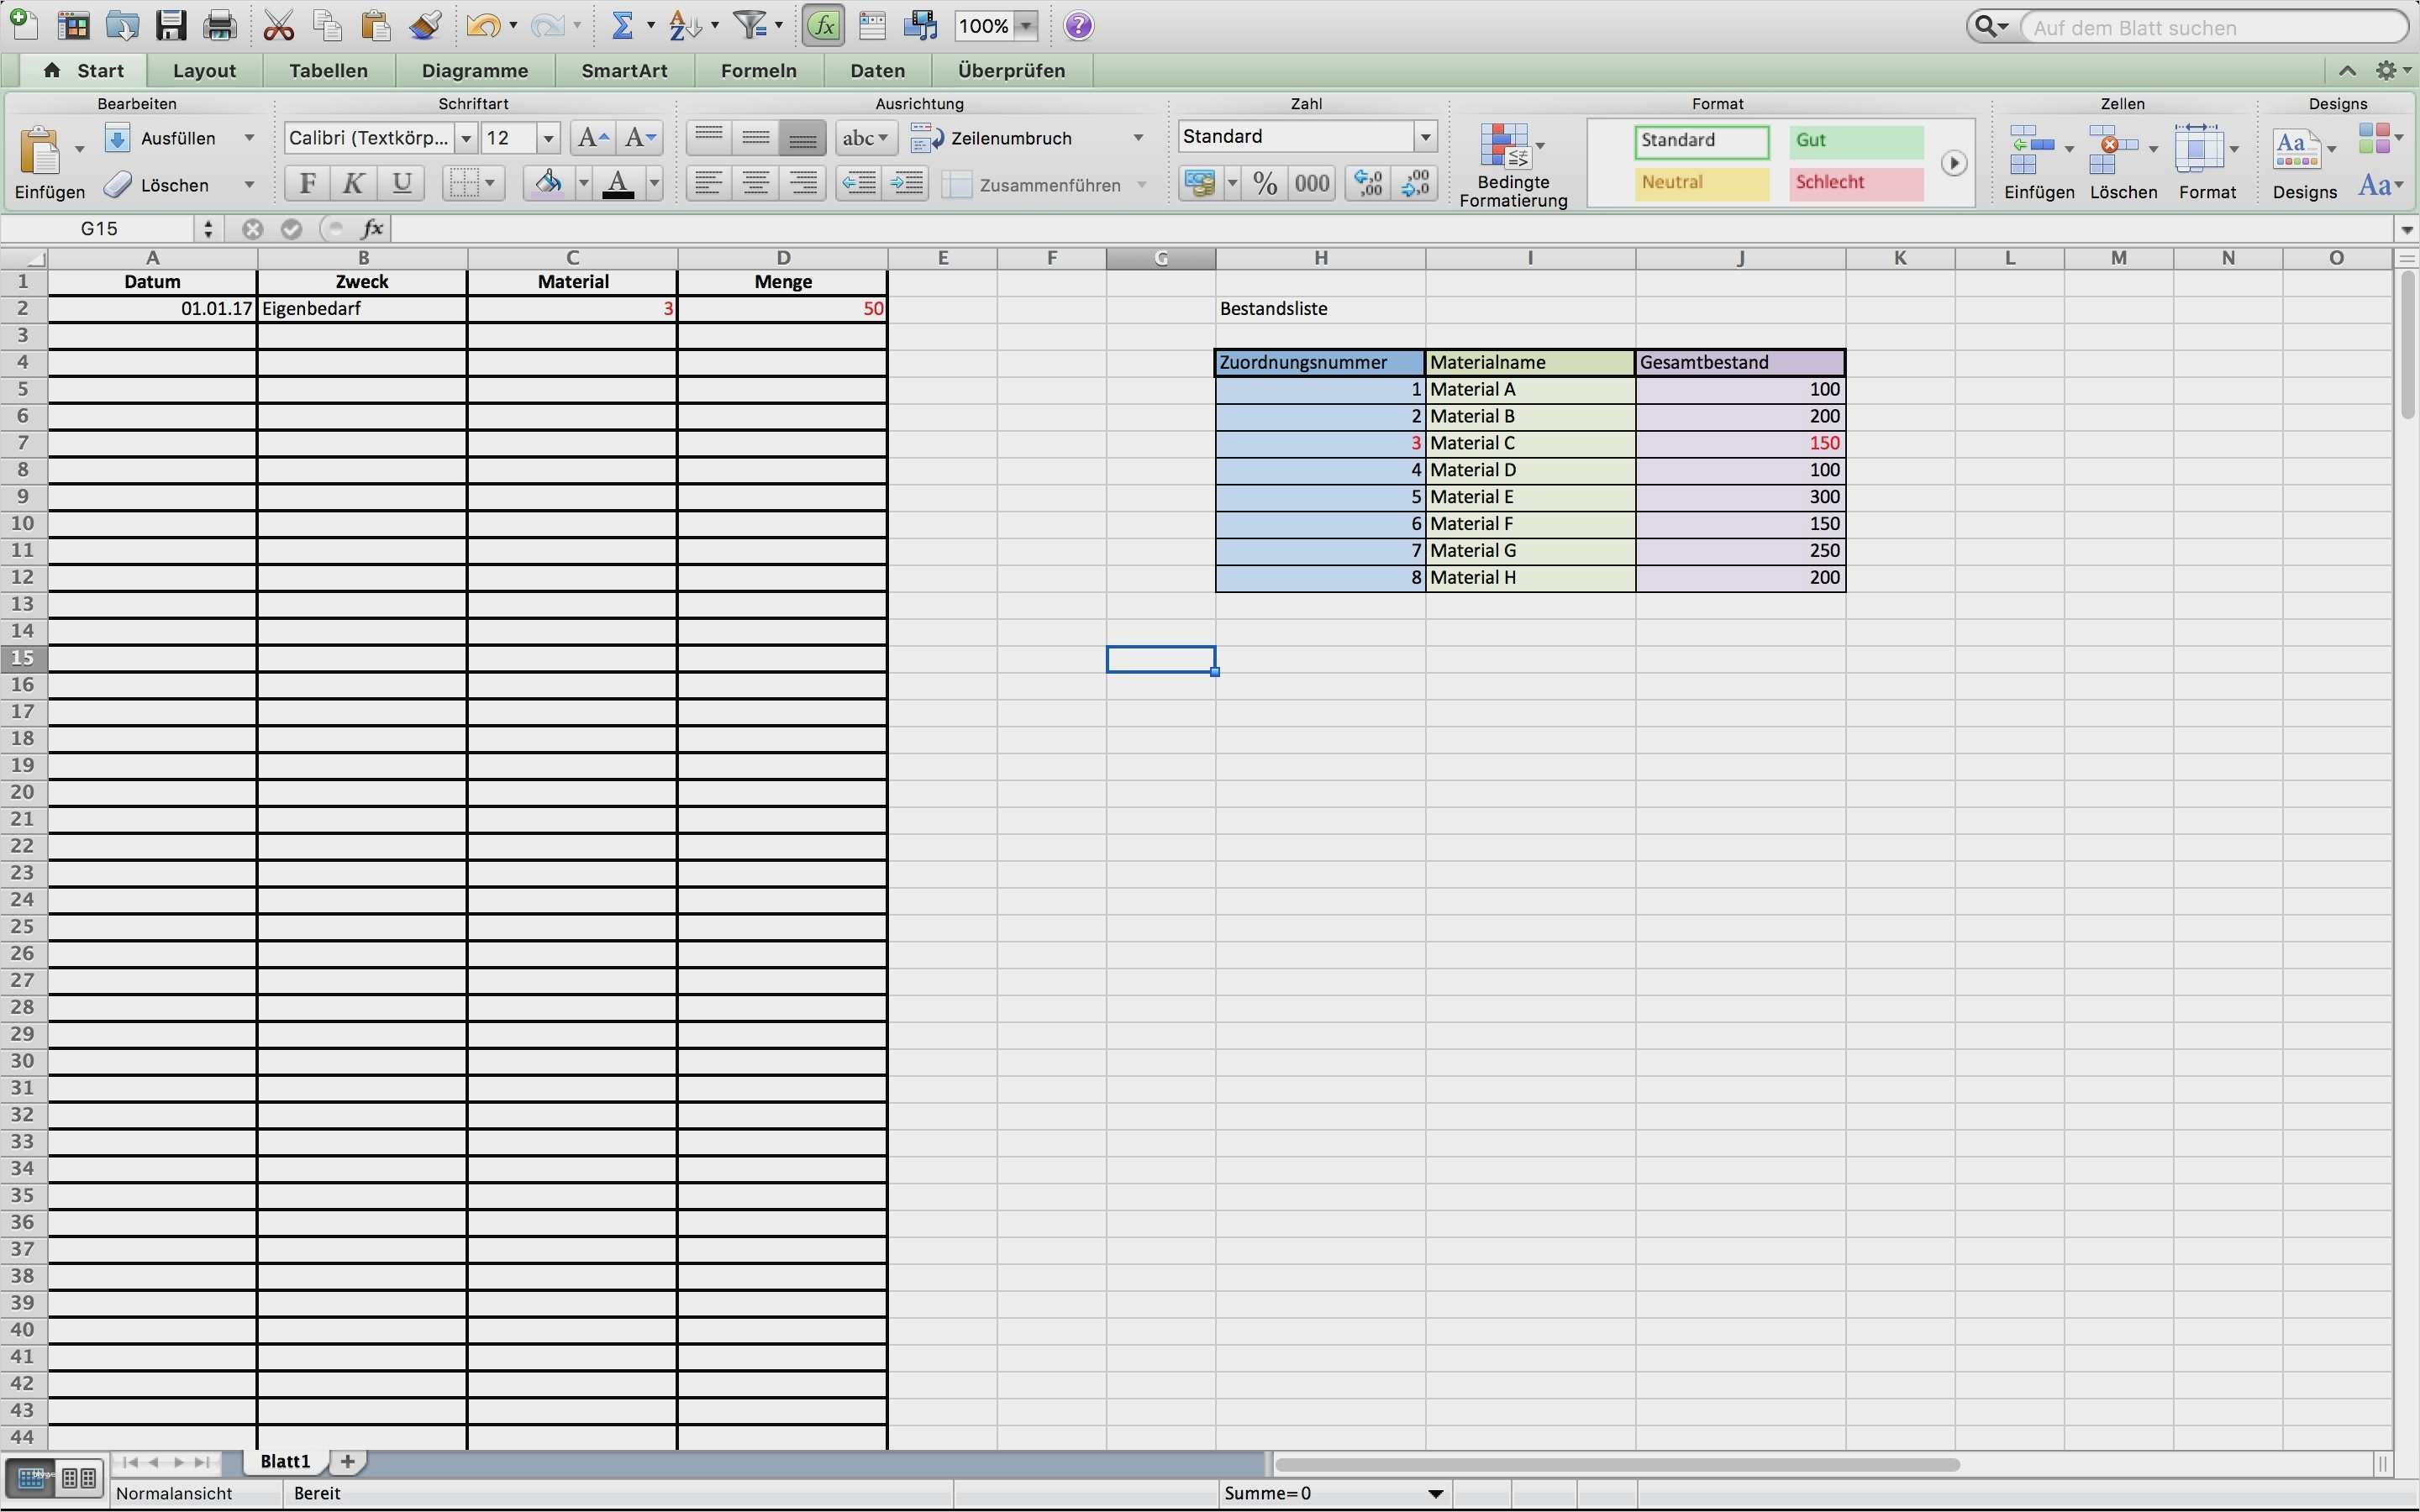Switch to the Formeln ribbon tab
Screen dimensions: 2420x1512
pos(757,70)
